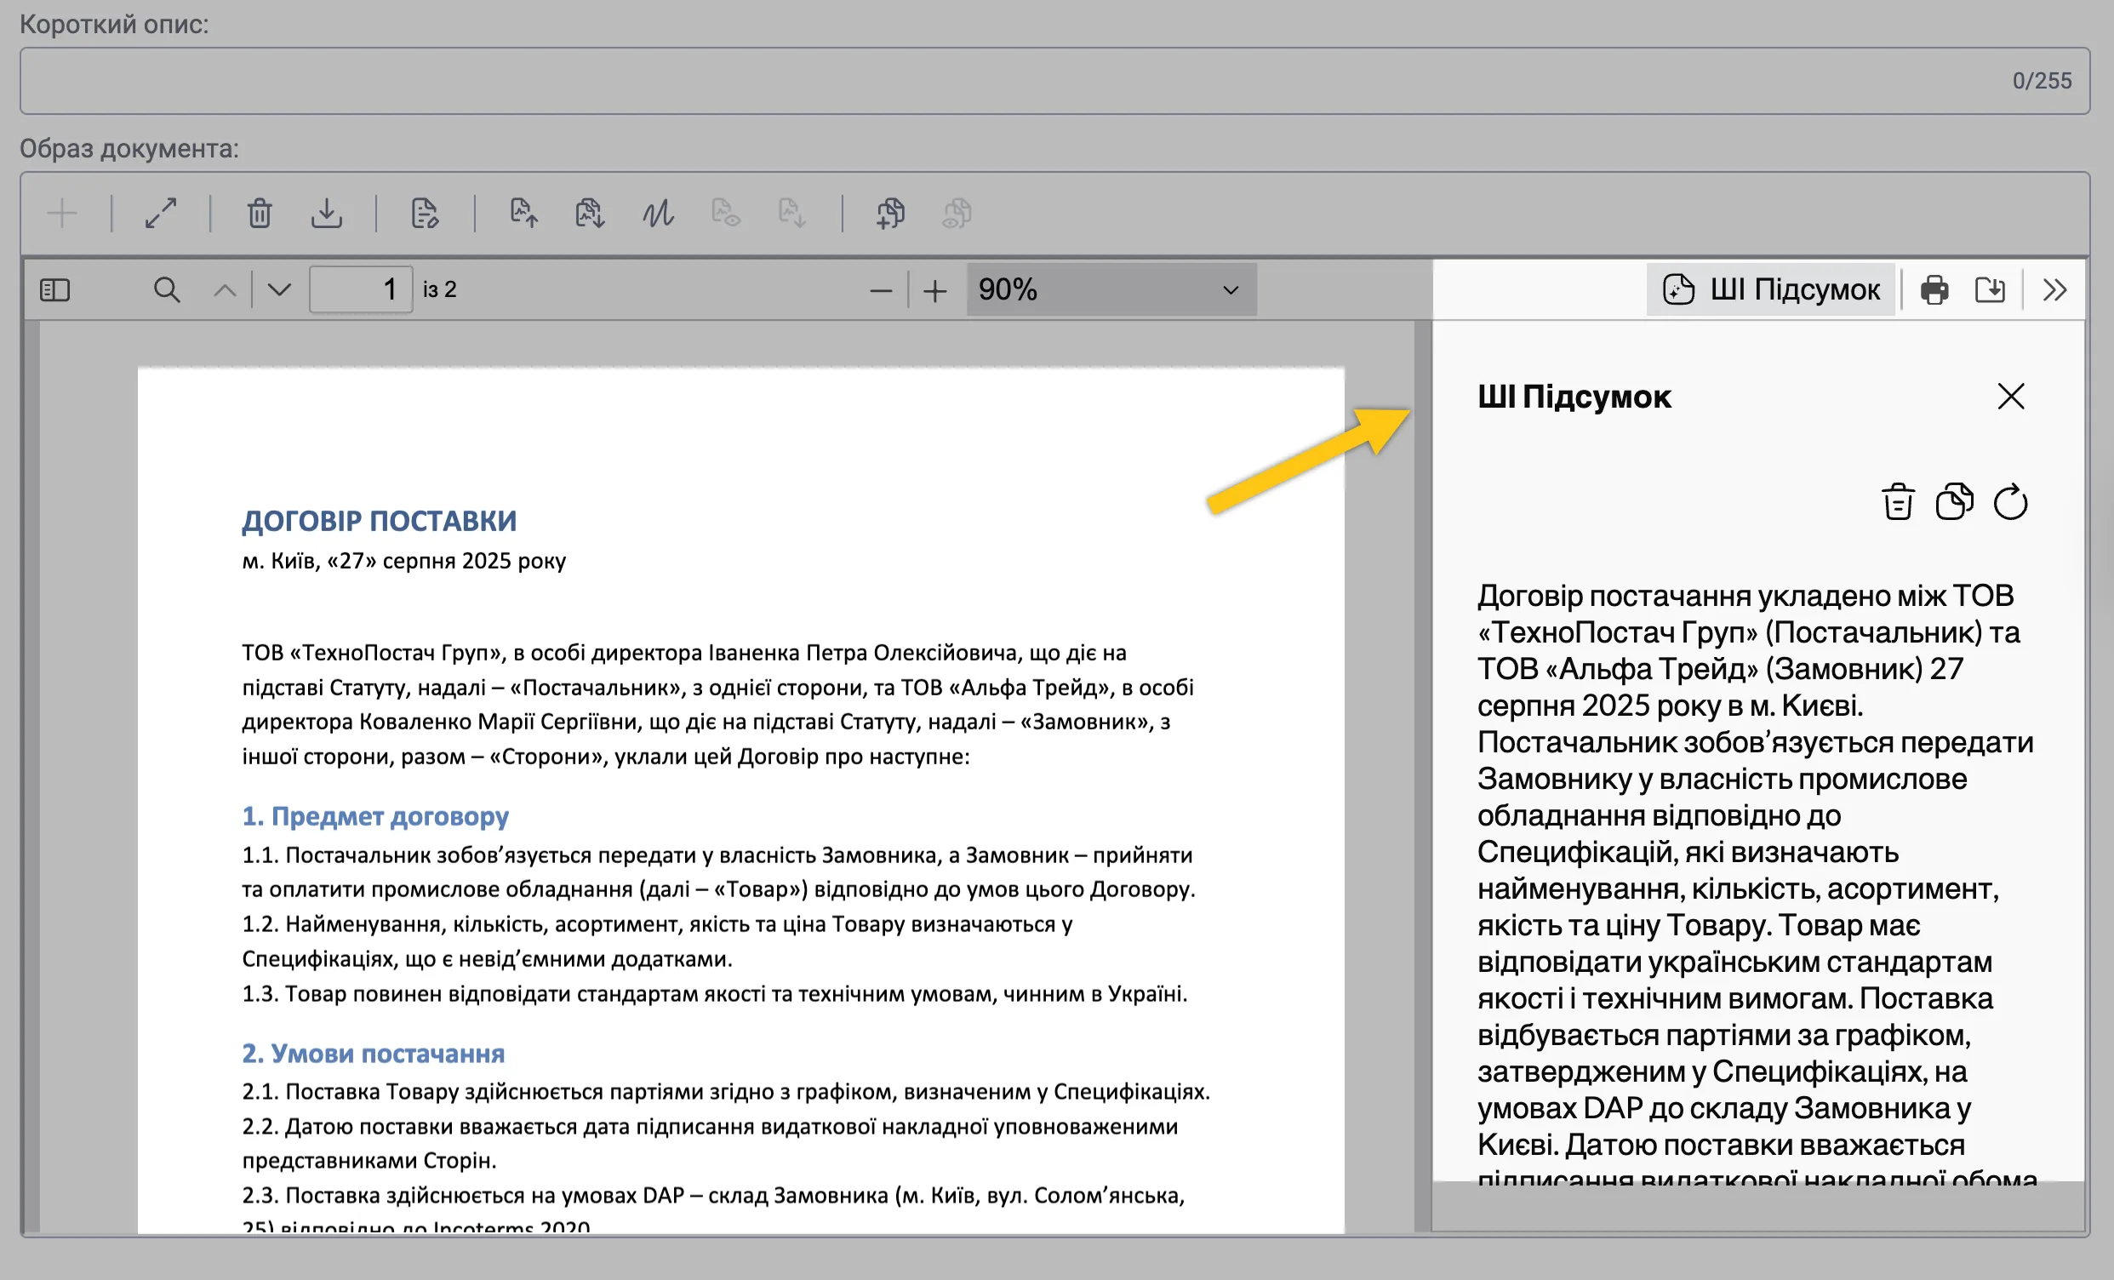Viewport: 2114px width, 1280px height.
Task: Click the '2. Умови постачання' section heading
Action: (x=374, y=1054)
